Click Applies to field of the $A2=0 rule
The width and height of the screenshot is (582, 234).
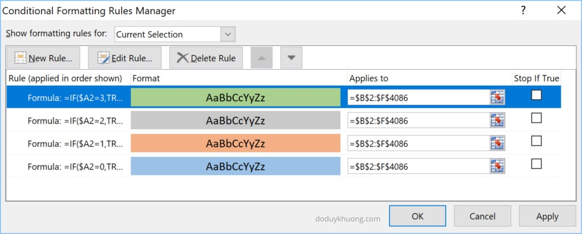(418, 166)
